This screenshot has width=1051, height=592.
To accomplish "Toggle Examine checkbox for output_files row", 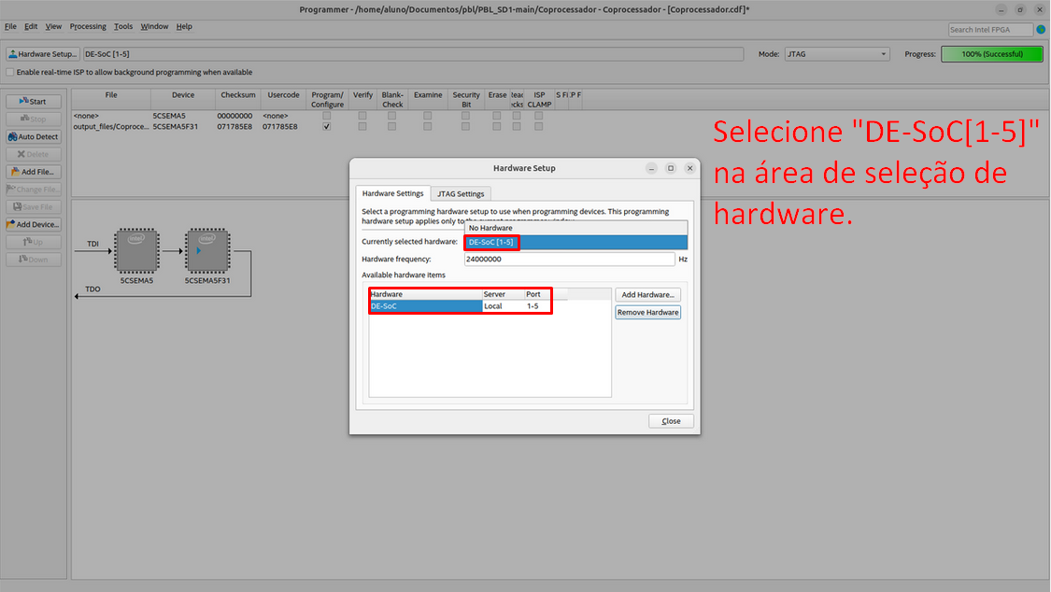I will coord(428,127).
